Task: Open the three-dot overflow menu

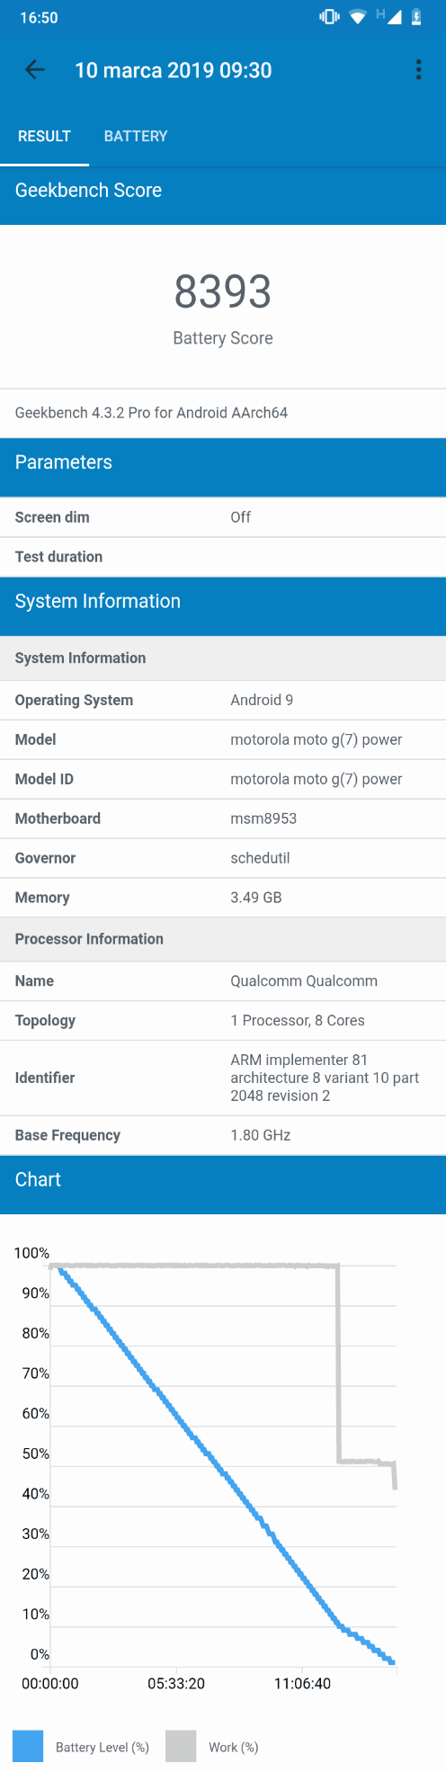Action: tap(418, 70)
